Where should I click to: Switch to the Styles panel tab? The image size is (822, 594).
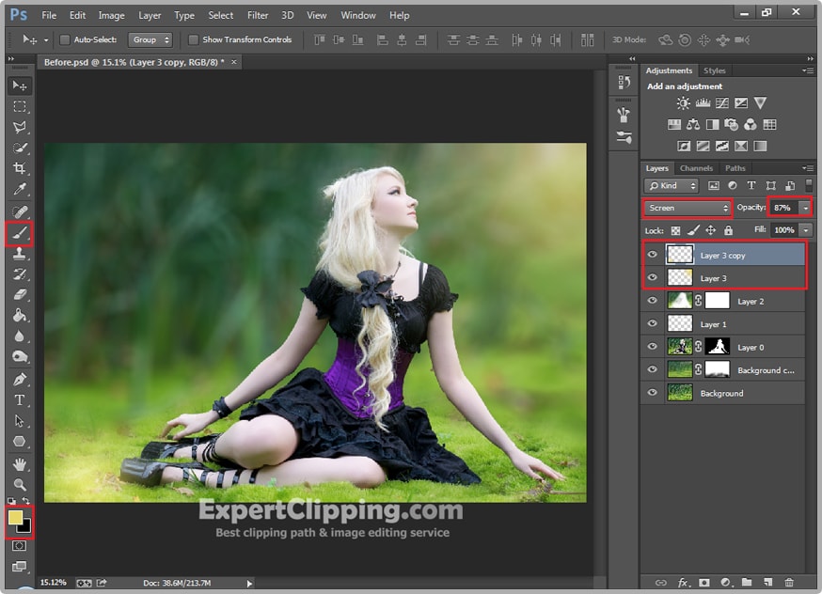pos(715,70)
